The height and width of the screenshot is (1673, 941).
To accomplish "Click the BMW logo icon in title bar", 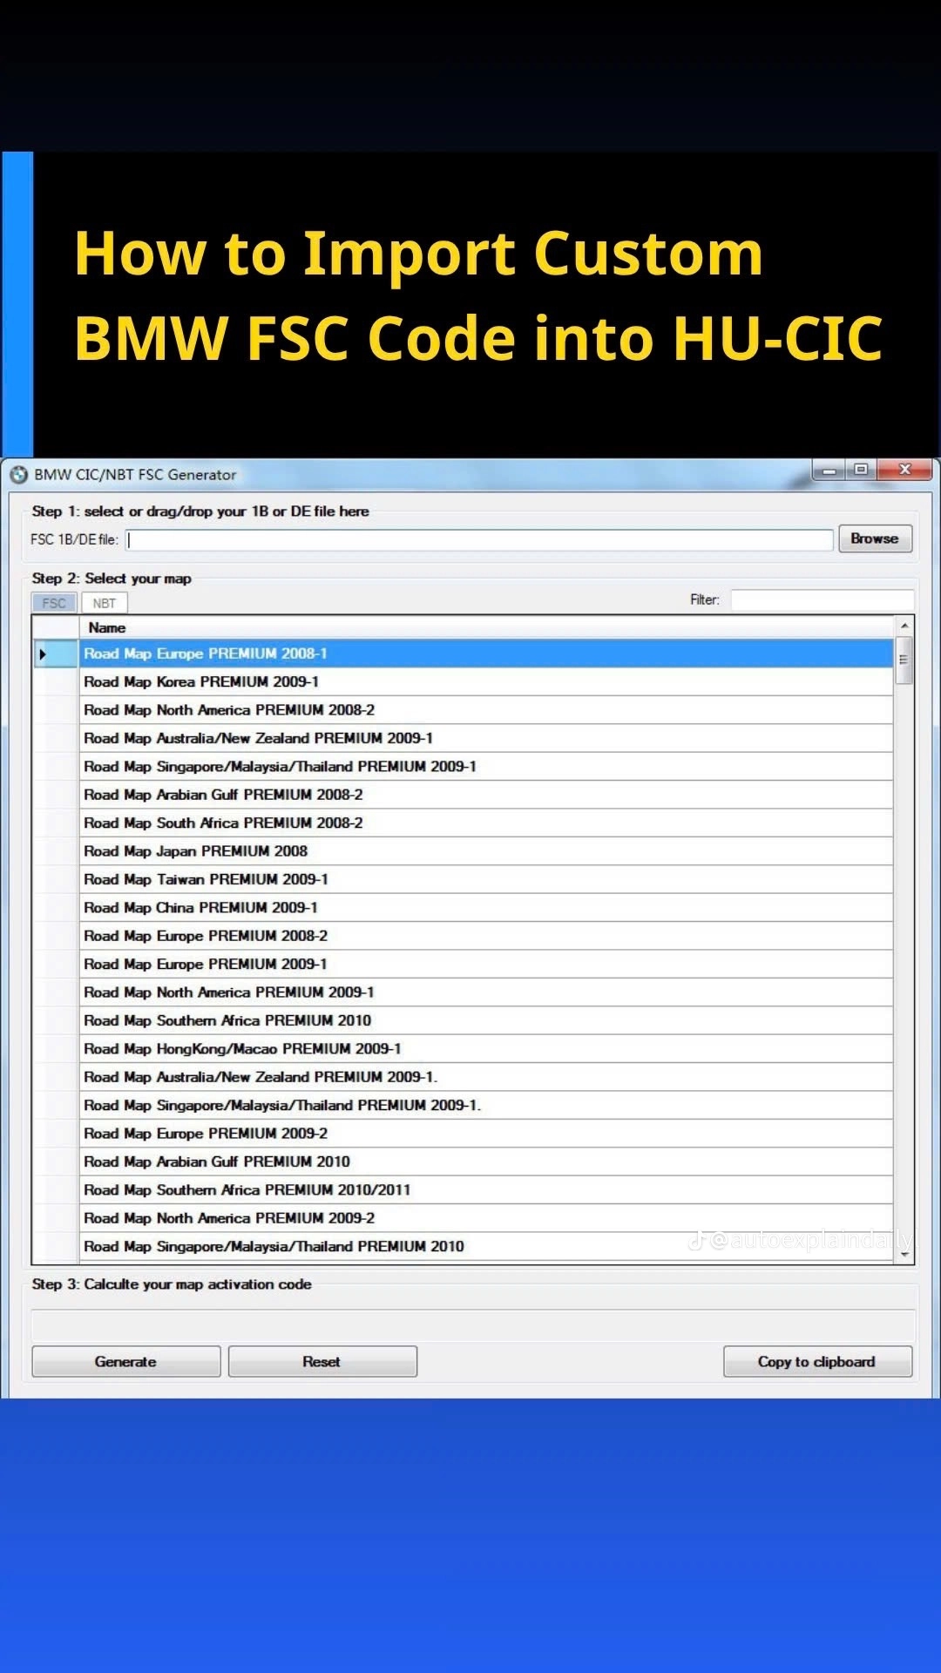I will click(18, 475).
